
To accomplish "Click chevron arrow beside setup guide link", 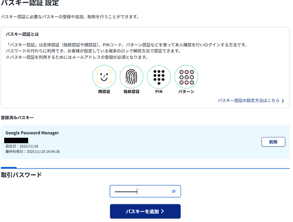I will pos(283,101).
